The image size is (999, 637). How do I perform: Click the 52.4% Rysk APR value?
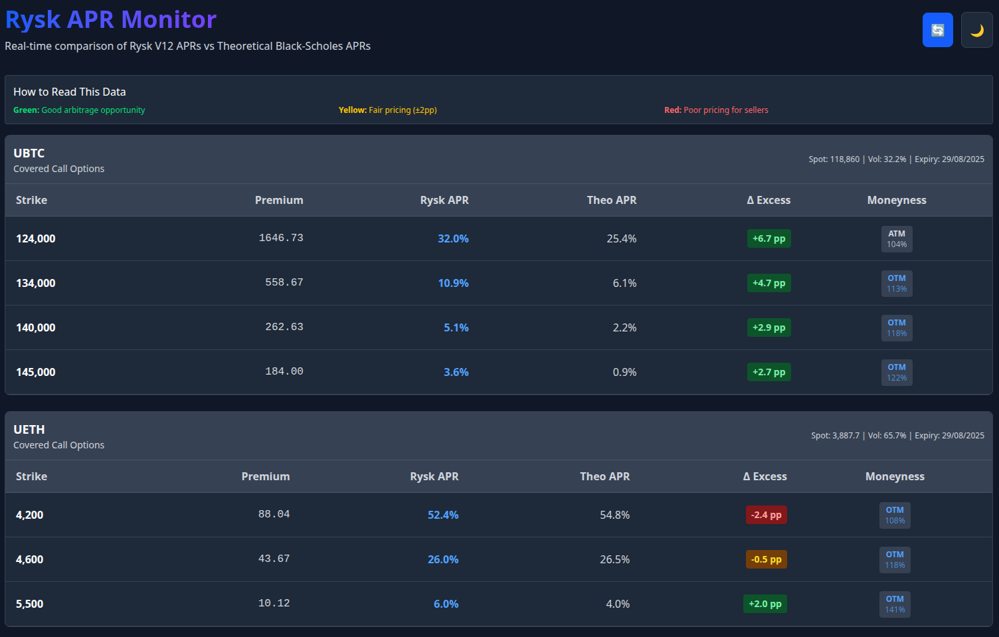click(x=443, y=515)
